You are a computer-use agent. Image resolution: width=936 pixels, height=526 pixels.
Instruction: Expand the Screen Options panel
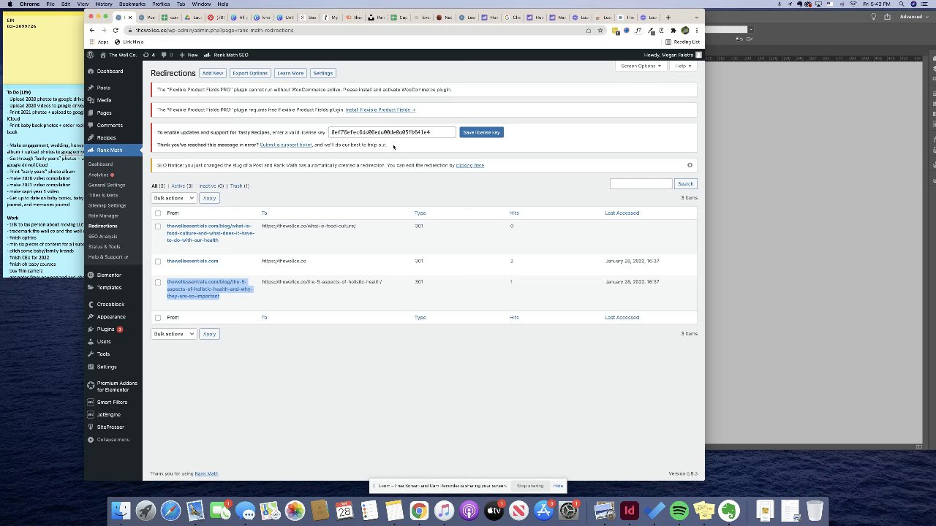(x=641, y=66)
